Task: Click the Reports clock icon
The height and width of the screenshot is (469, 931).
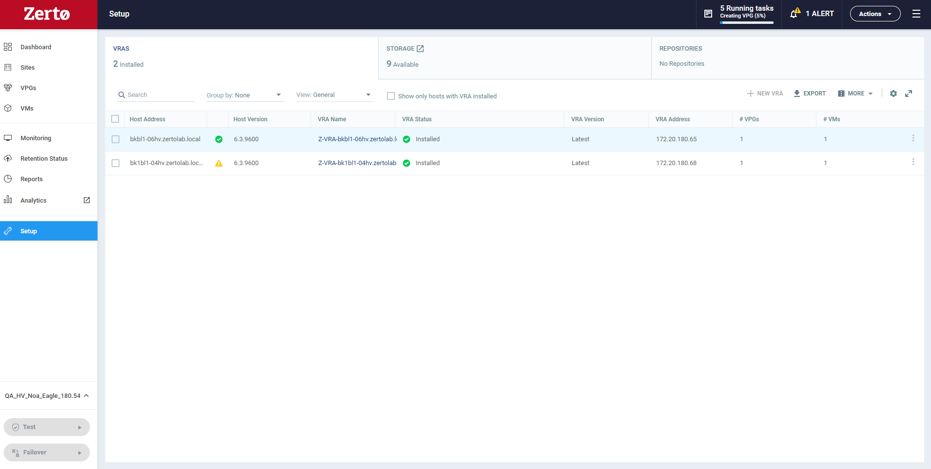Action: point(8,179)
